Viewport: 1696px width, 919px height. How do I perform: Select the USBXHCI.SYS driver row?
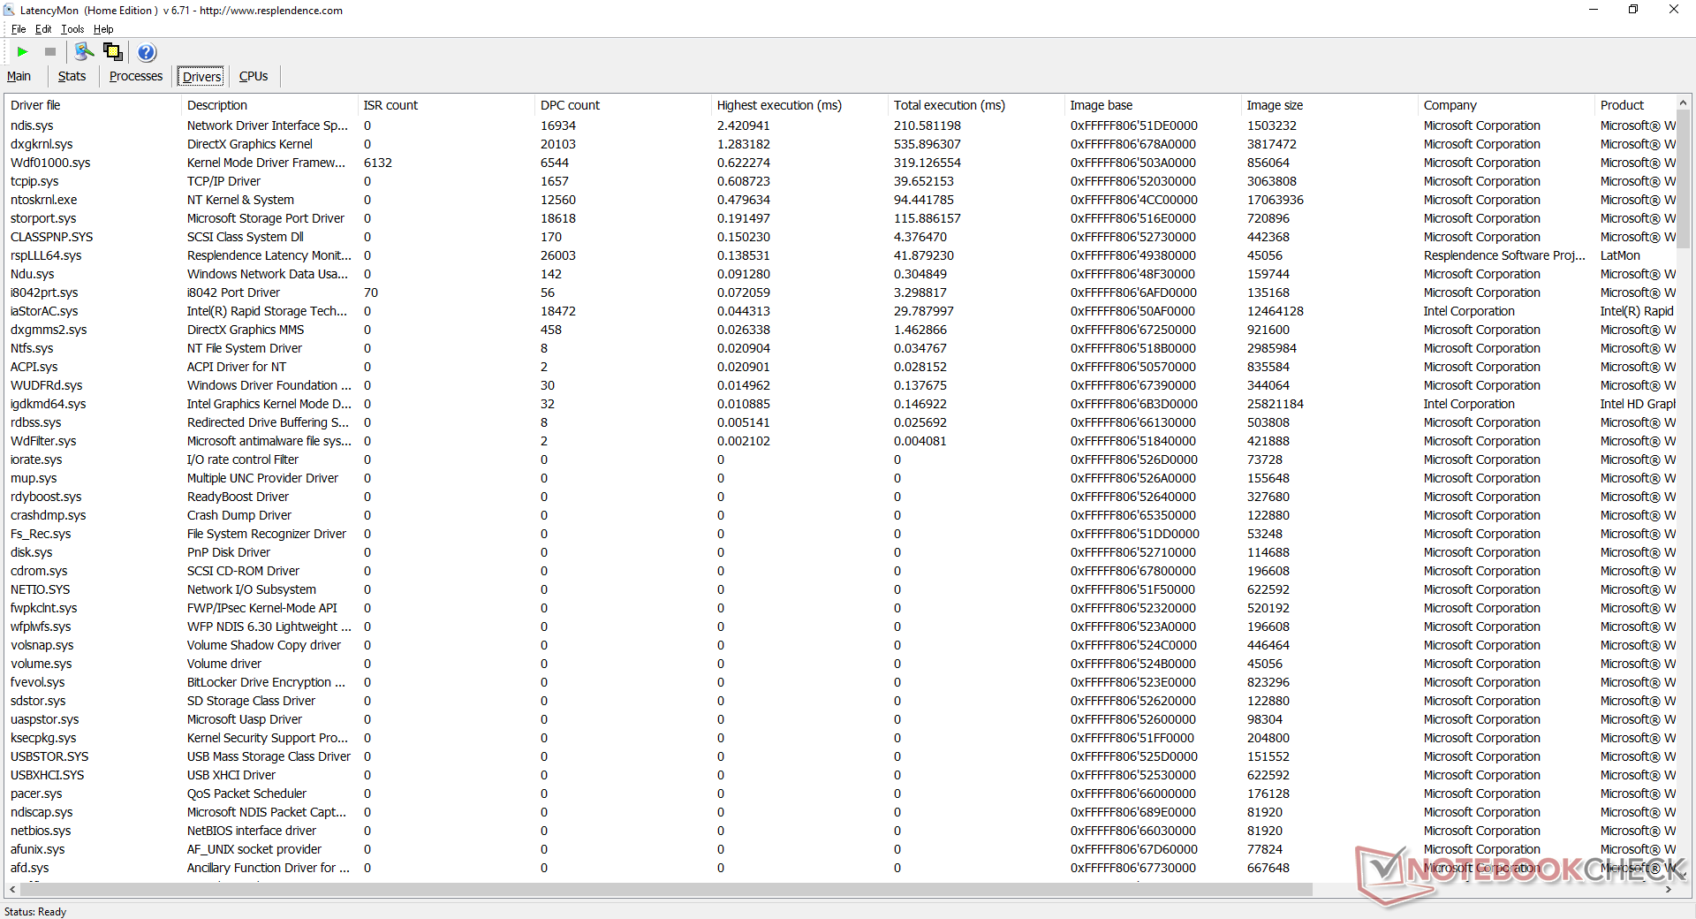[x=840, y=775]
